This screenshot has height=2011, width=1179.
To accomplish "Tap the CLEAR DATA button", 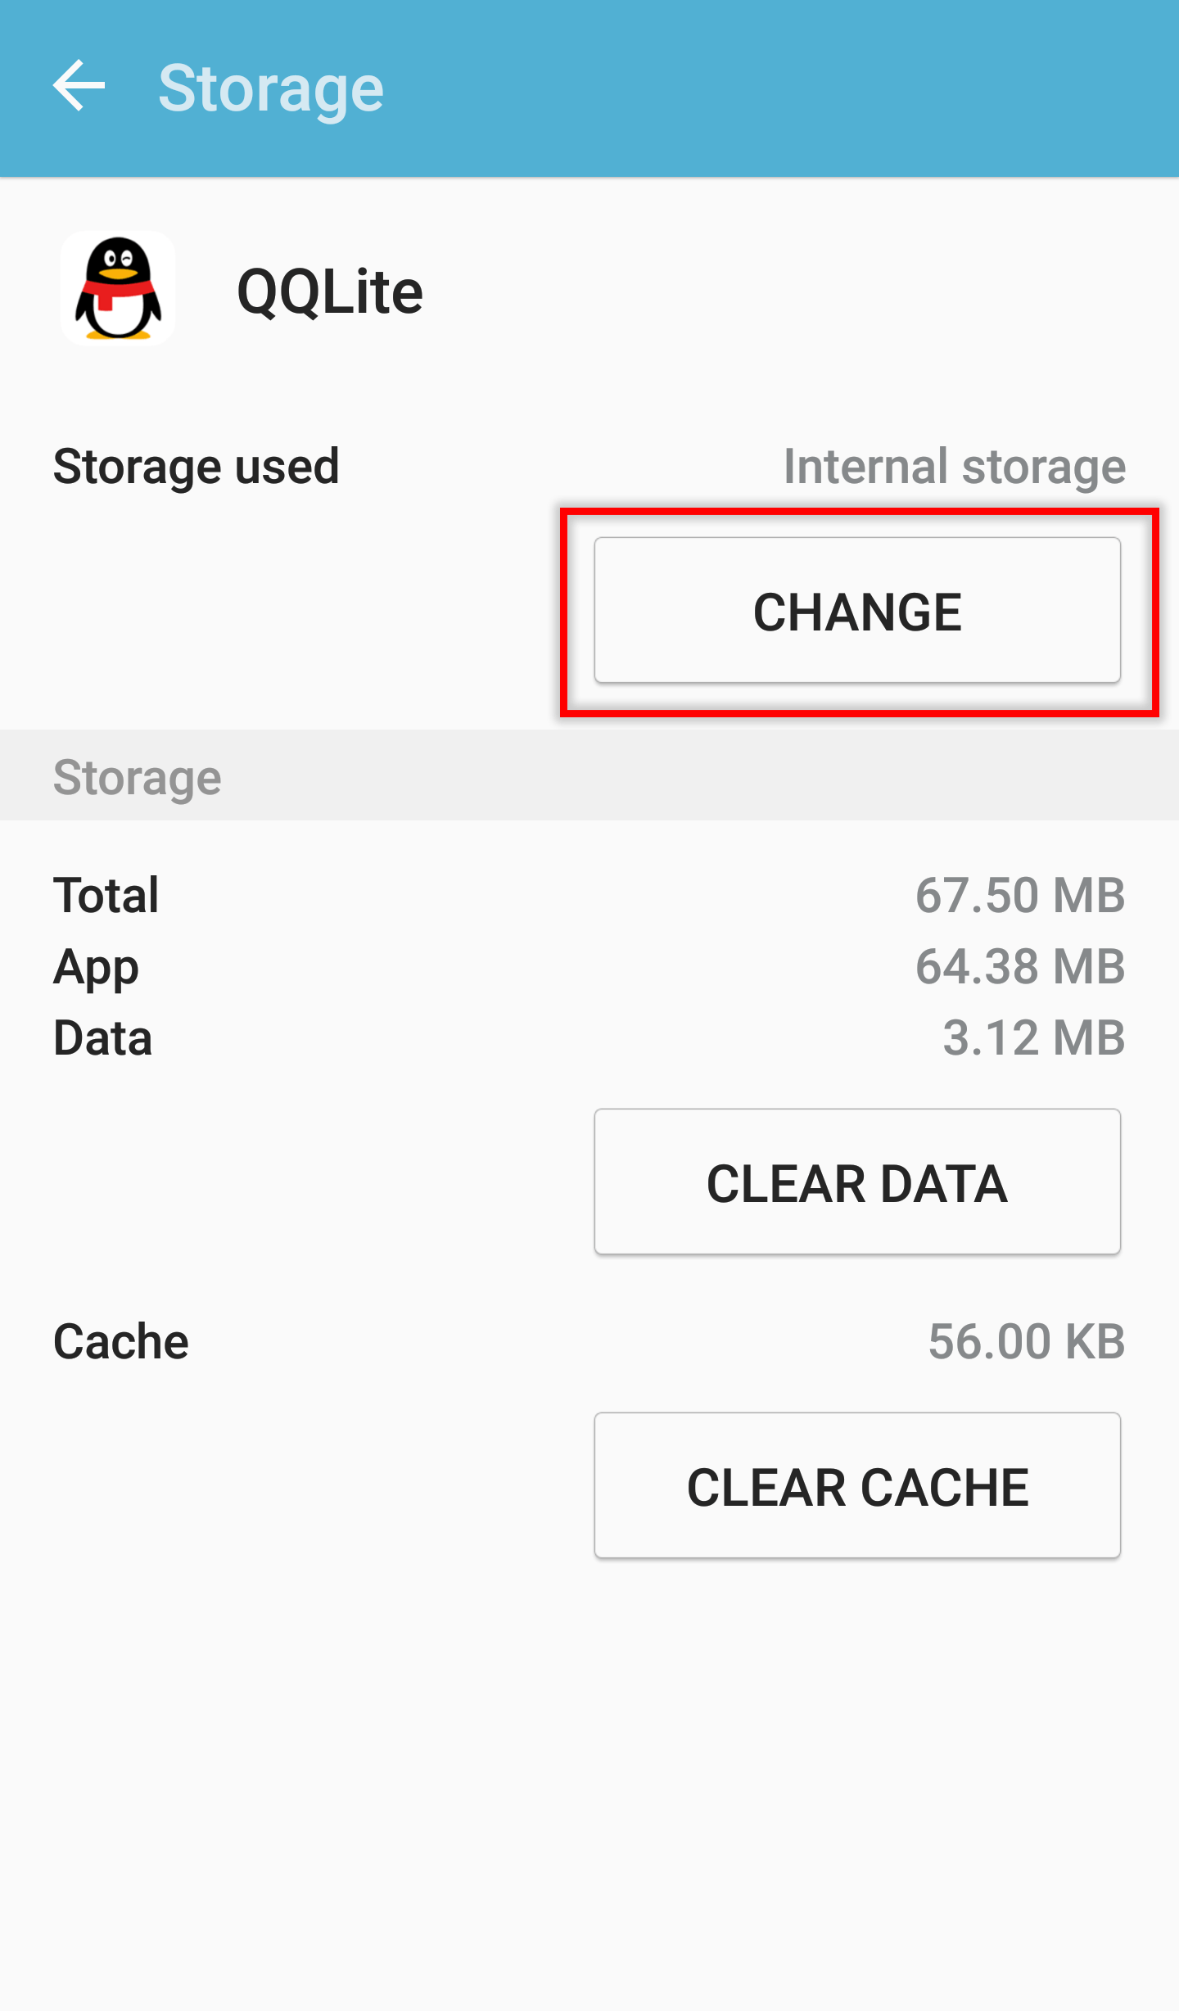I will click(x=856, y=1182).
